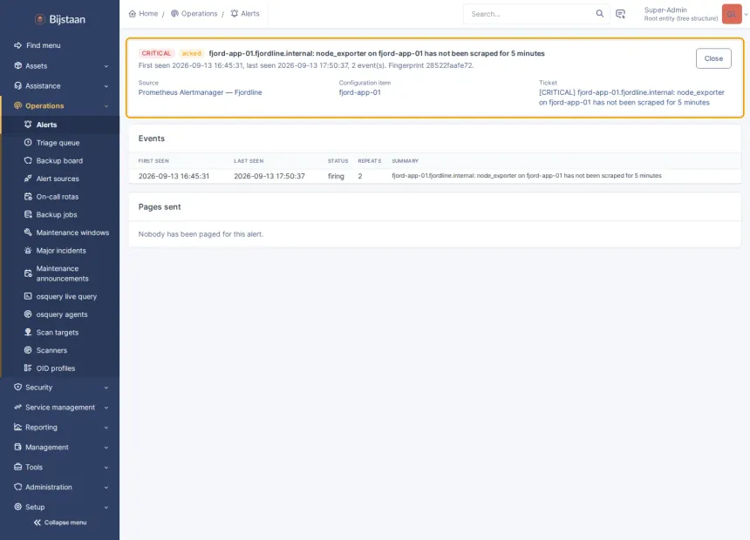This screenshot has width=750, height=540.
Task: Open the saved searches chat icon
Action: [620, 14]
